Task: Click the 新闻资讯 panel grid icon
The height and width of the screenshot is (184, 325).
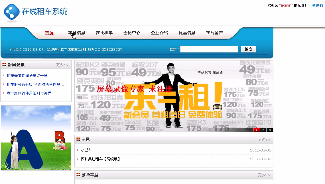Action: pos(4,65)
